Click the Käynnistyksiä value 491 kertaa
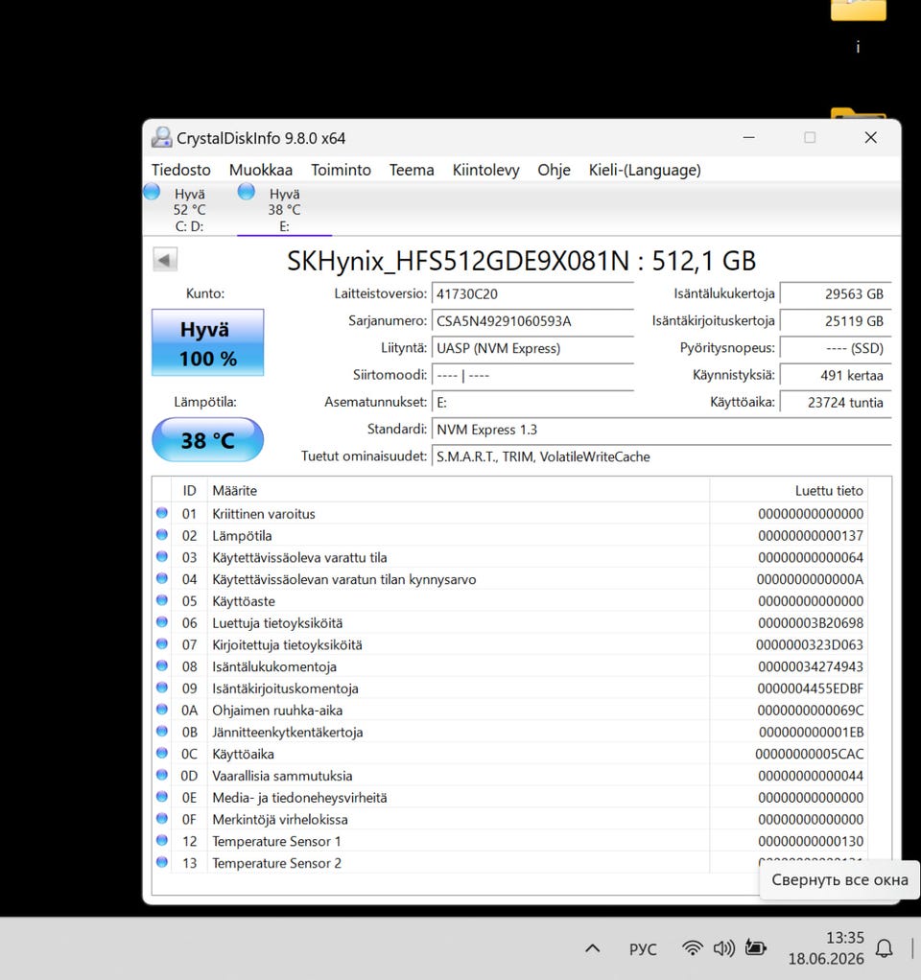 836,375
